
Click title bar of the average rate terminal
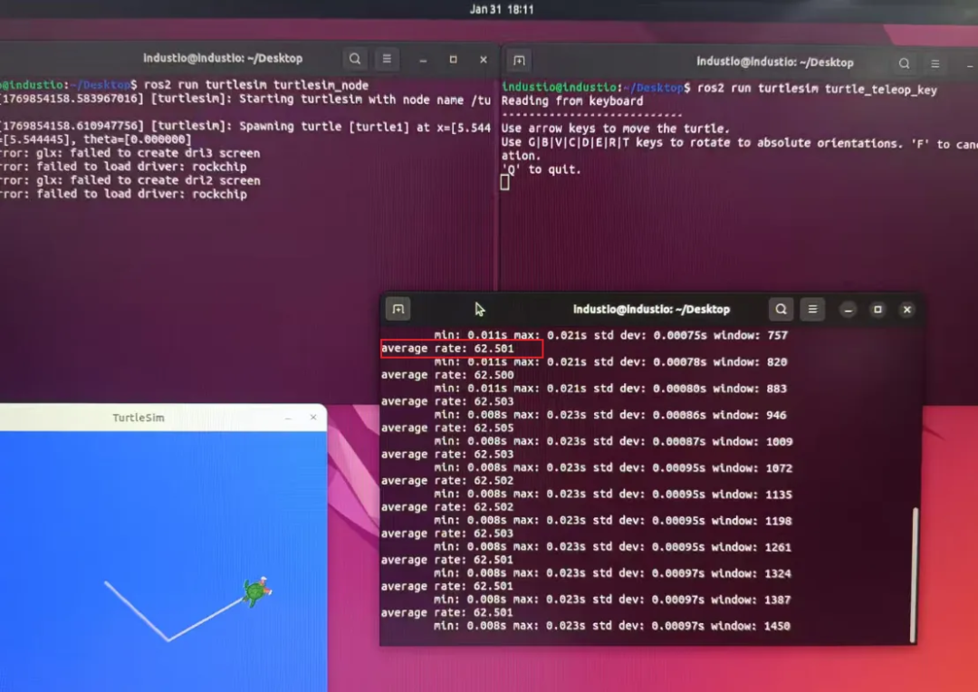(x=651, y=310)
